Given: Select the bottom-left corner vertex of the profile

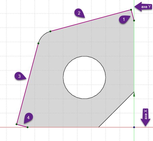Looking at the screenshot, I should [x=17, y=124].
